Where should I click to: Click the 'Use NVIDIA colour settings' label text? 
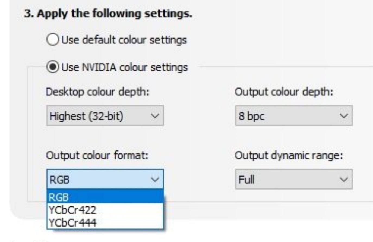tap(125, 67)
